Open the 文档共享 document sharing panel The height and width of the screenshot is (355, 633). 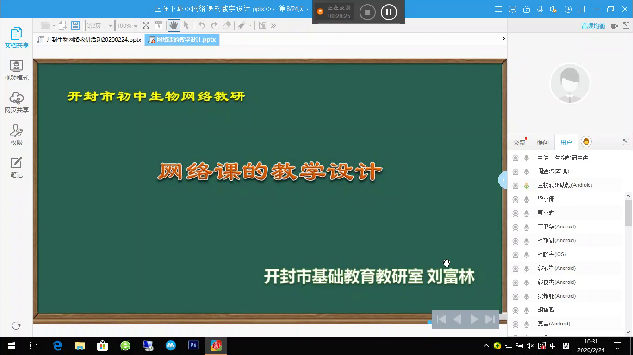click(17, 37)
